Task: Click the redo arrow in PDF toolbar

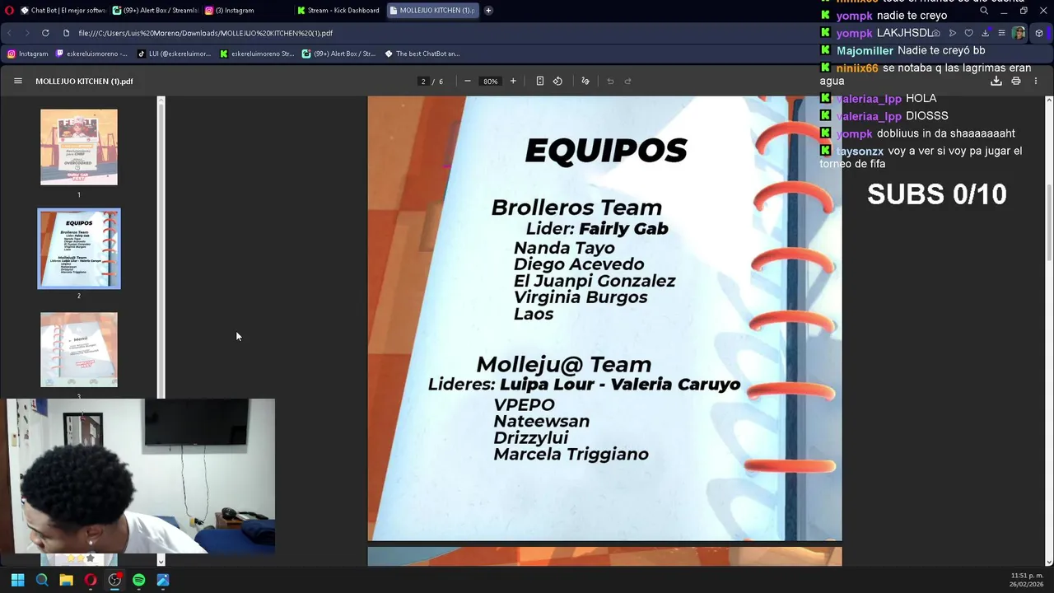Action: [x=627, y=81]
